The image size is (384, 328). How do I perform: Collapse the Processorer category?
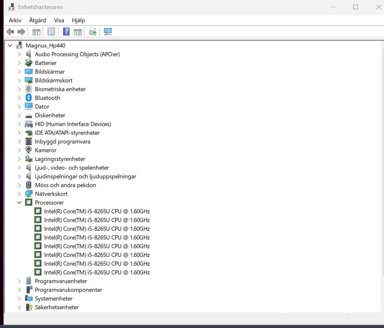19,202
